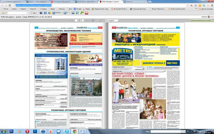Expand the toolbar search box dropdown arrow

point(28,13)
